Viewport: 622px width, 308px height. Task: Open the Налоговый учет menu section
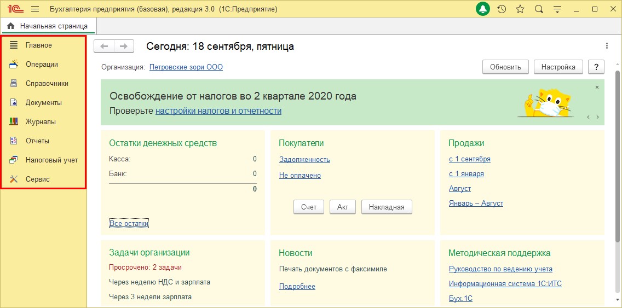[x=51, y=160]
